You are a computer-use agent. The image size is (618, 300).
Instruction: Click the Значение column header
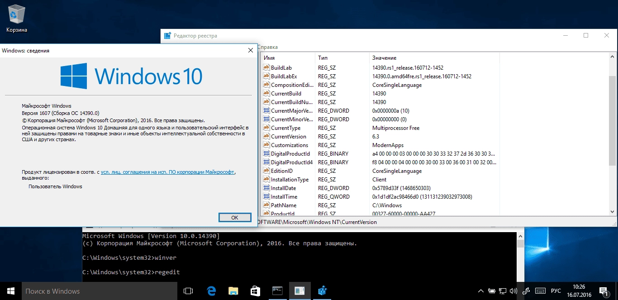tap(434, 58)
